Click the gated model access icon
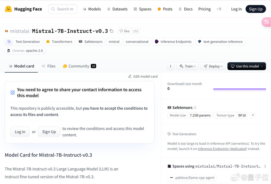271x184 pixels. tap(13, 92)
